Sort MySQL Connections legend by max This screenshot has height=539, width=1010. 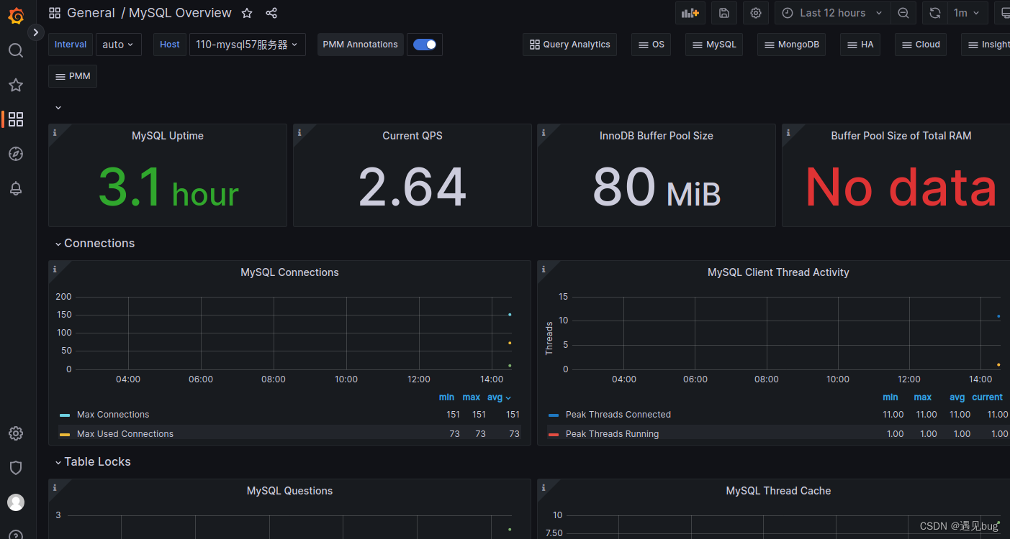point(472,397)
